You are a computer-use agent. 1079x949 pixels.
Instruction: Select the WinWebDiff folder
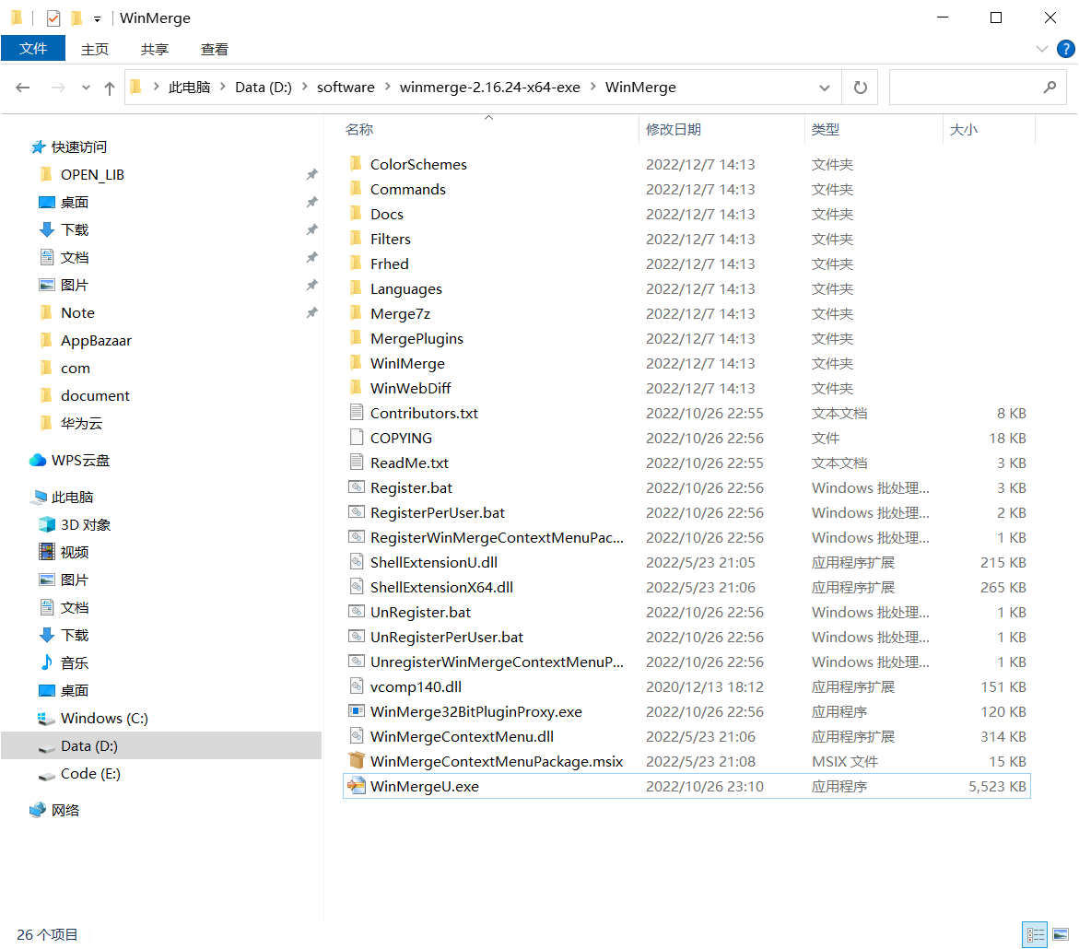(x=410, y=388)
